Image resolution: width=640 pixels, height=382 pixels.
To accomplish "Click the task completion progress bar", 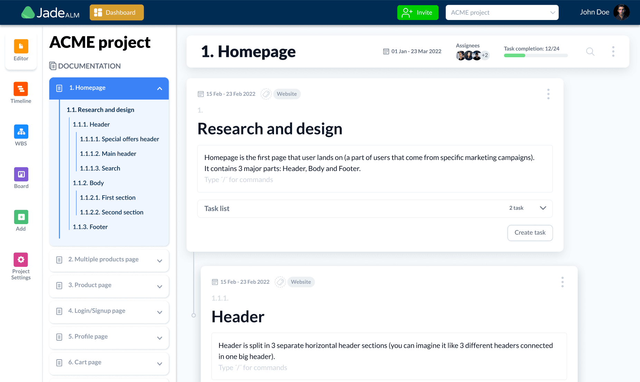I will [x=535, y=56].
